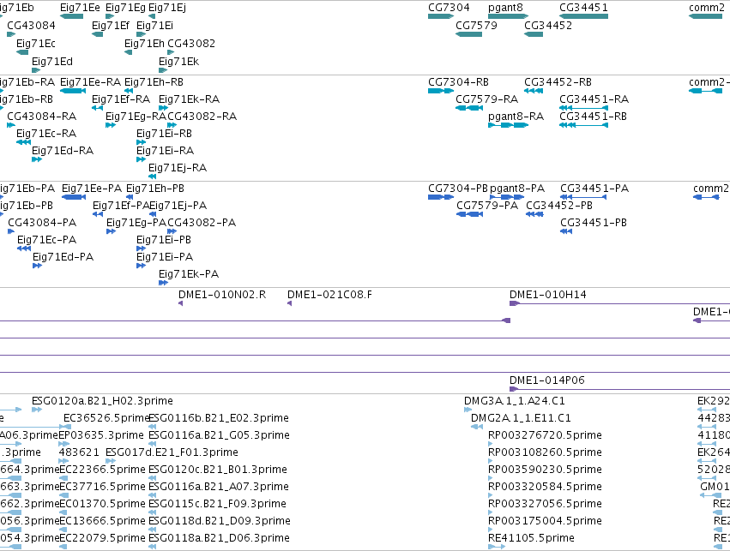This screenshot has width=730, height=551.
Task: Select protein Eig71Ek-PA
Action: (x=189, y=274)
